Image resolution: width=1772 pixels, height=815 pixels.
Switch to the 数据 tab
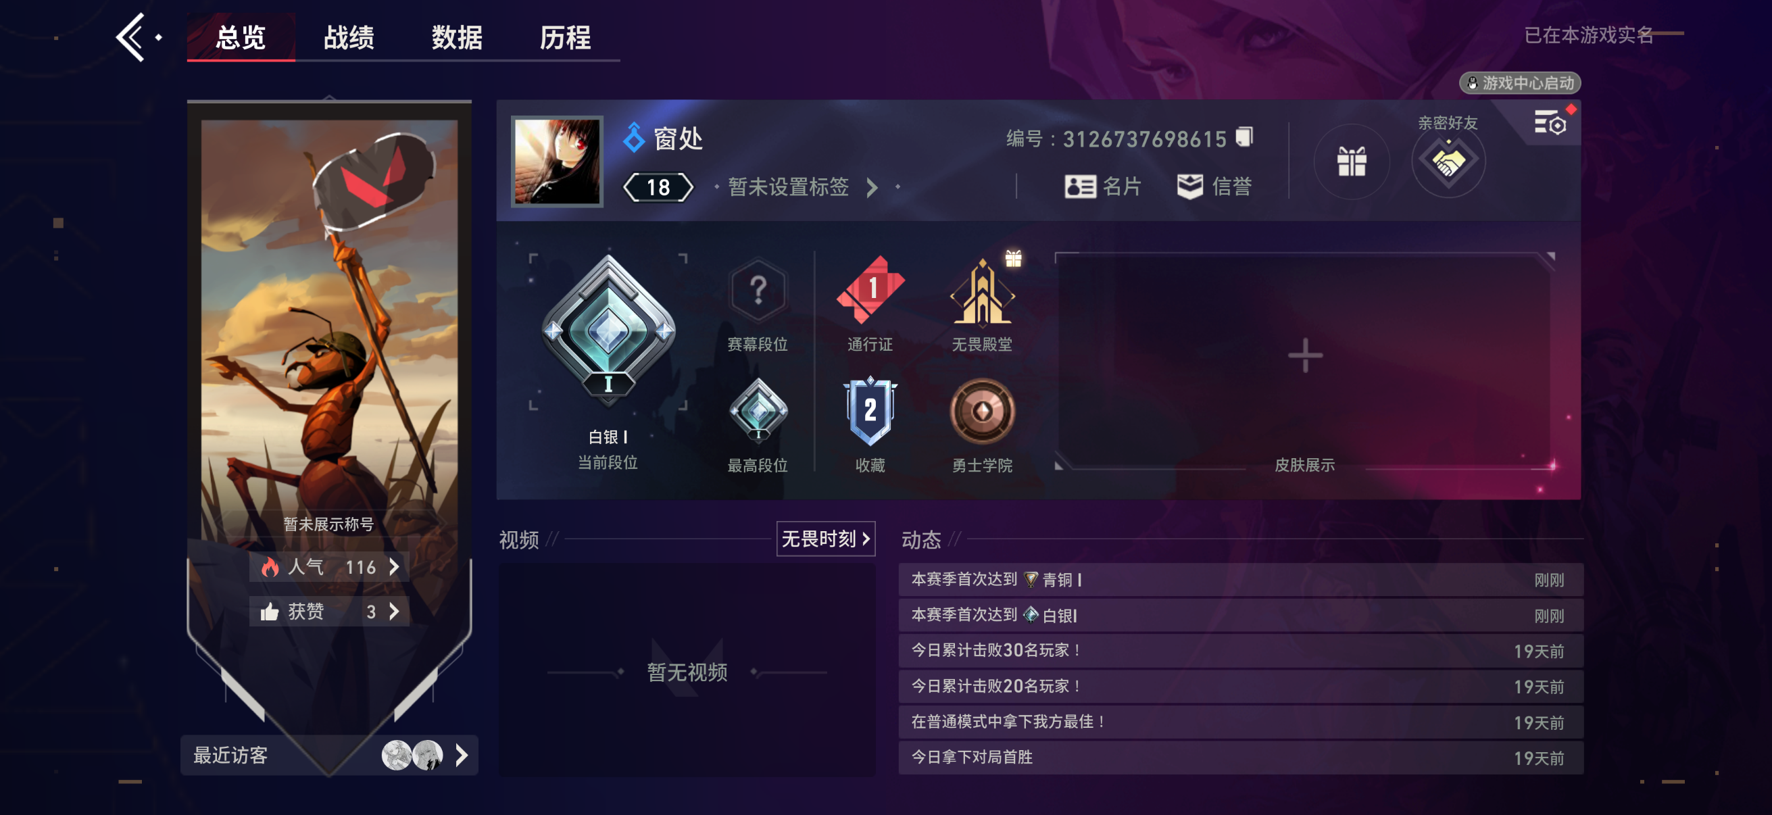tap(457, 37)
